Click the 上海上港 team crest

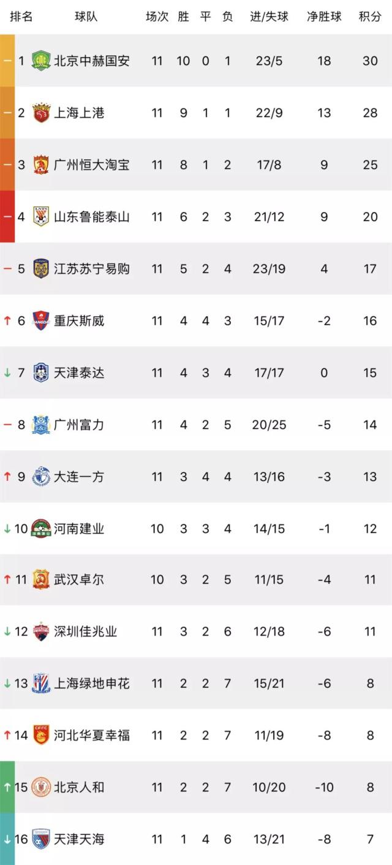coord(41,113)
